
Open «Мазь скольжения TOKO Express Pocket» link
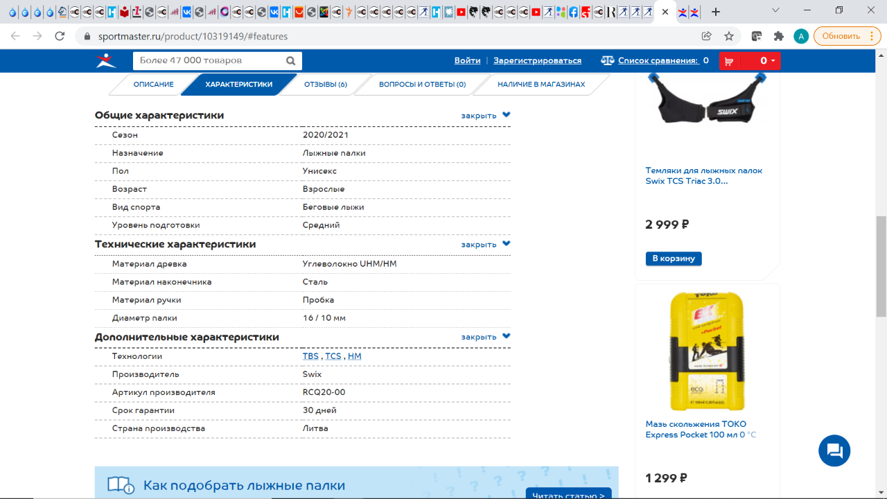point(701,430)
